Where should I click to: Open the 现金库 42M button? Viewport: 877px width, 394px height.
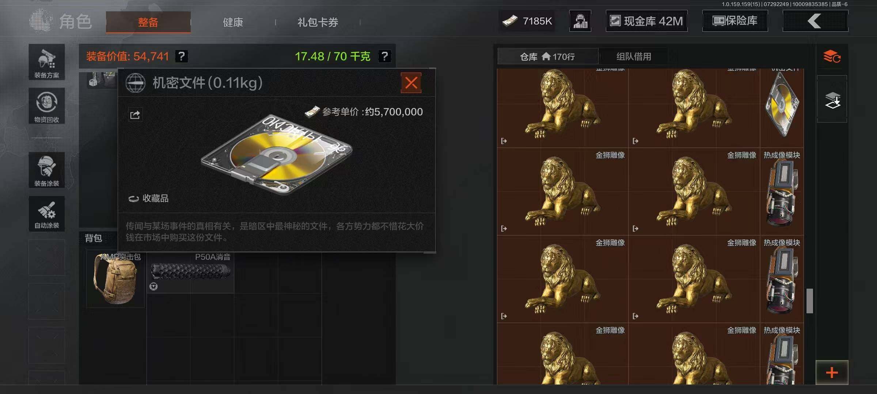(647, 21)
